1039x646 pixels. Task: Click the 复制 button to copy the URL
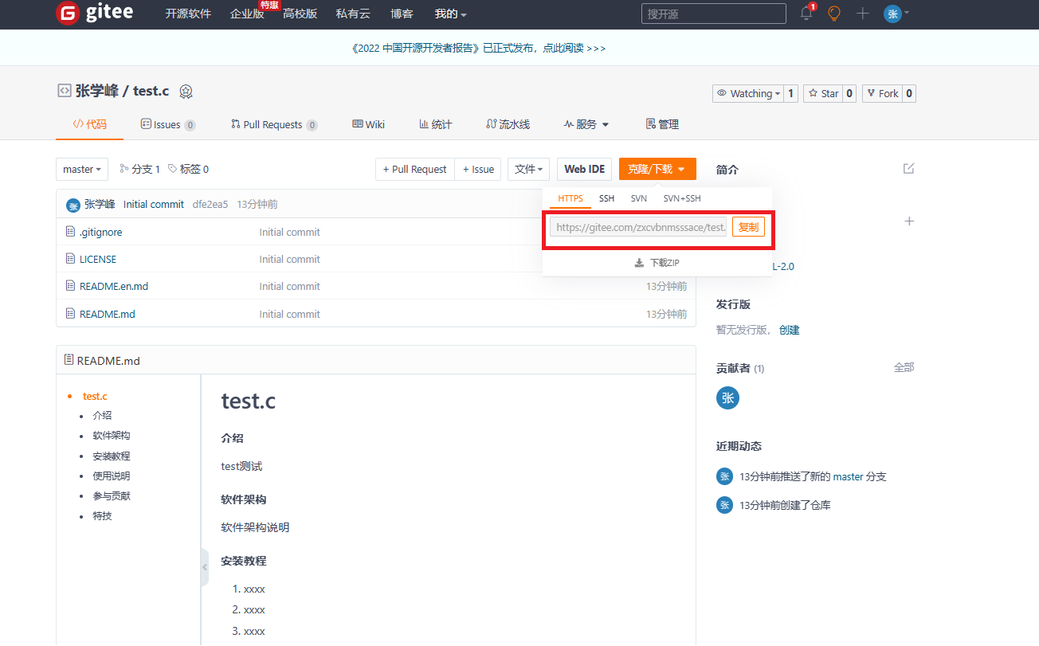(x=748, y=227)
